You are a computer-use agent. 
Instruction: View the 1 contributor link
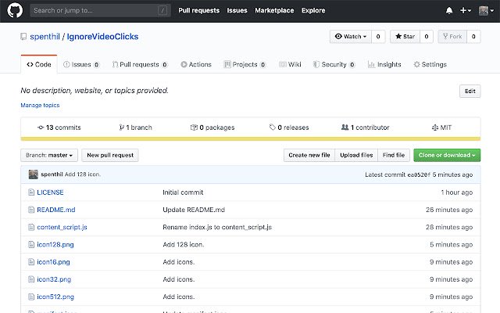(x=366, y=128)
